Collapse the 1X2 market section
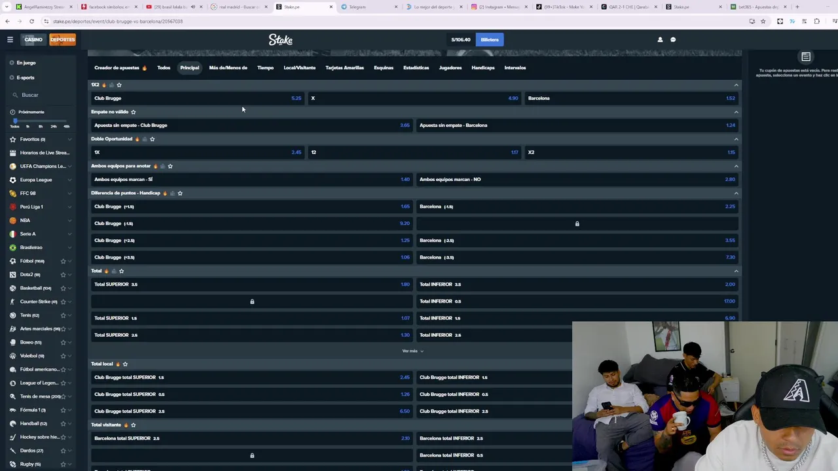 tap(736, 85)
